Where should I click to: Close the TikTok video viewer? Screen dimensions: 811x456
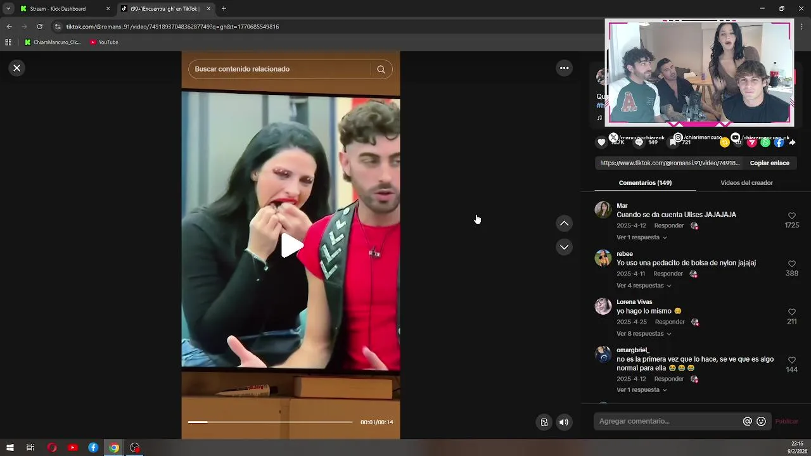[x=17, y=68]
